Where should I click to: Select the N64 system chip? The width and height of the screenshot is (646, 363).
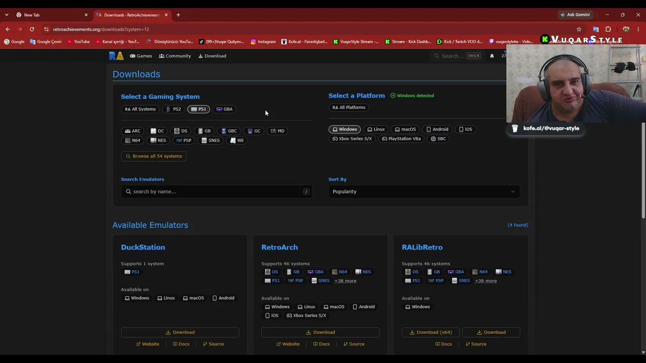click(x=133, y=141)
